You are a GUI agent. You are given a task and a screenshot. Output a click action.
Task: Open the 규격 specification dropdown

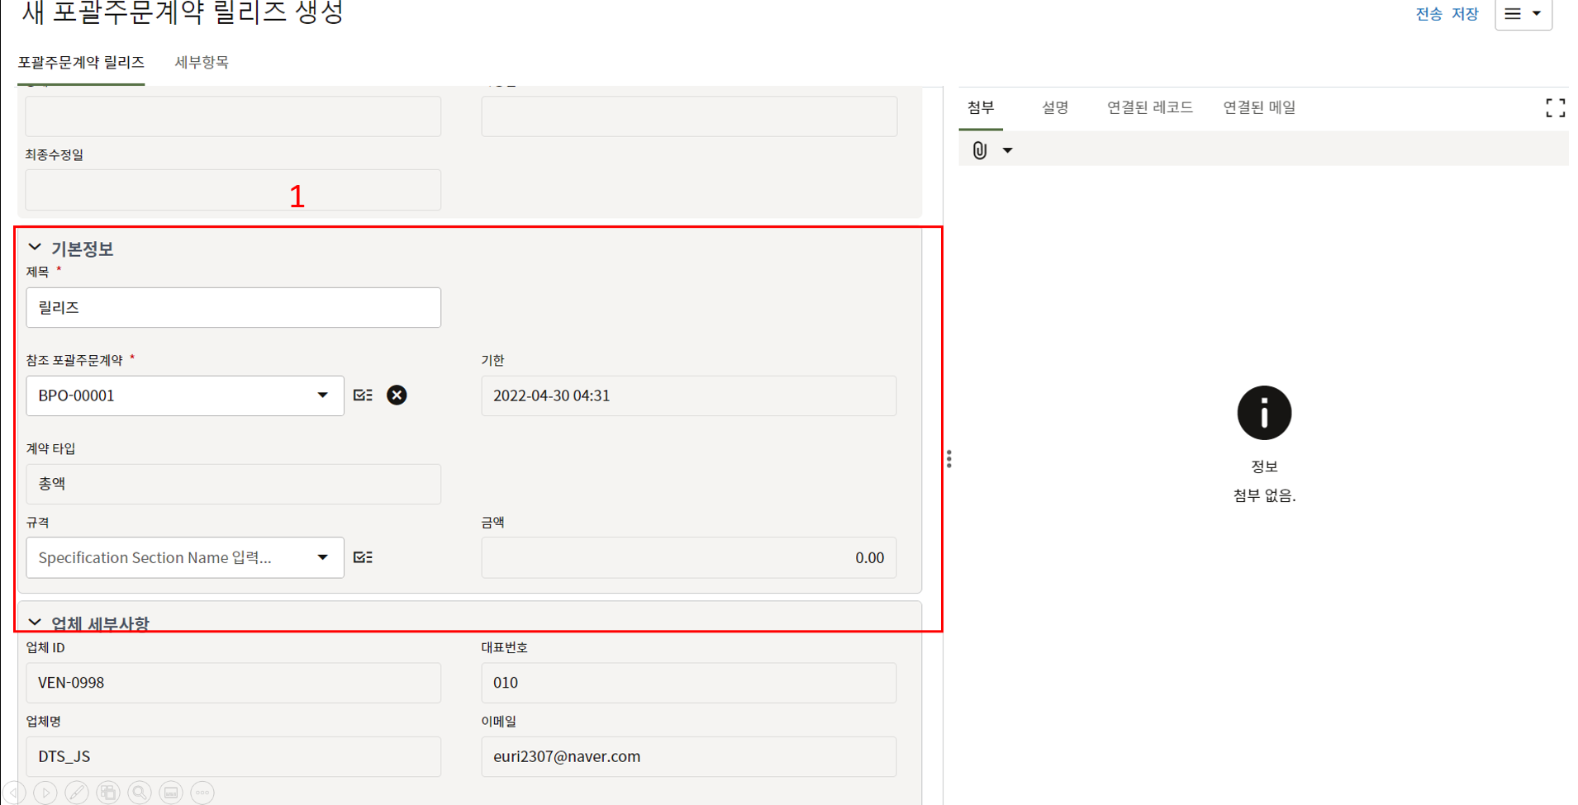(322, 557)
